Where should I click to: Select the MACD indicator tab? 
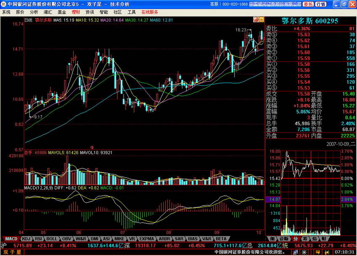pos(11,239)
